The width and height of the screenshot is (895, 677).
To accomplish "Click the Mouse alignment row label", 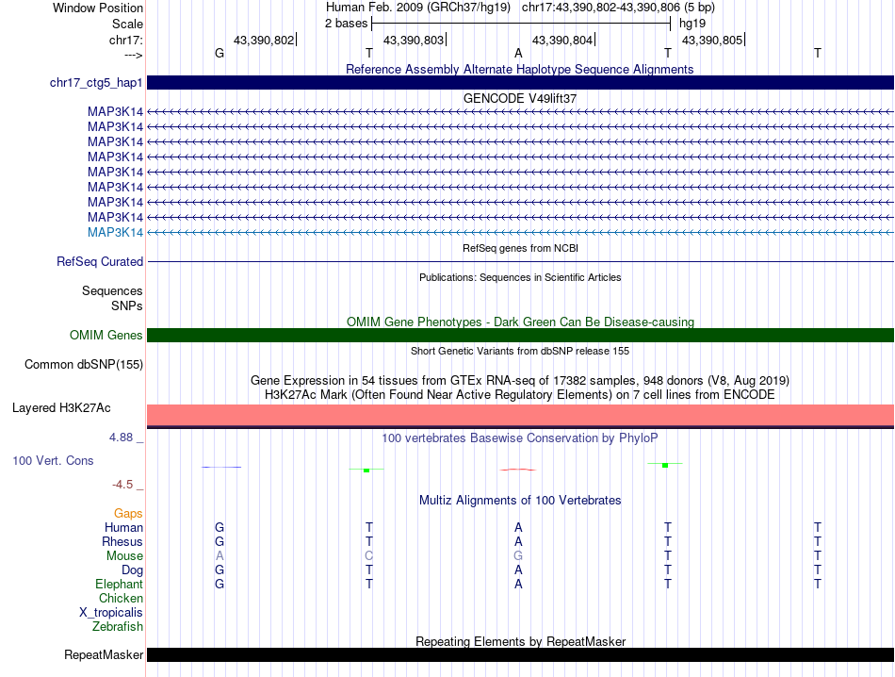I will (124, 556).
